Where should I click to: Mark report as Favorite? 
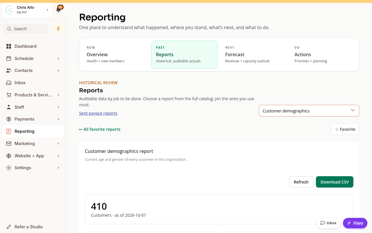(345, 129)
